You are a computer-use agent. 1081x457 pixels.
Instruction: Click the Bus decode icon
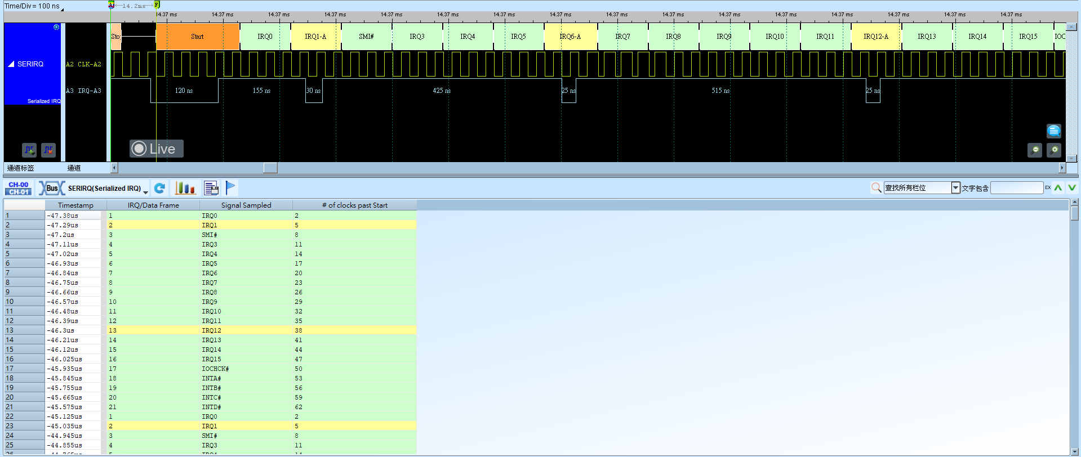click(x=52, y=188)
